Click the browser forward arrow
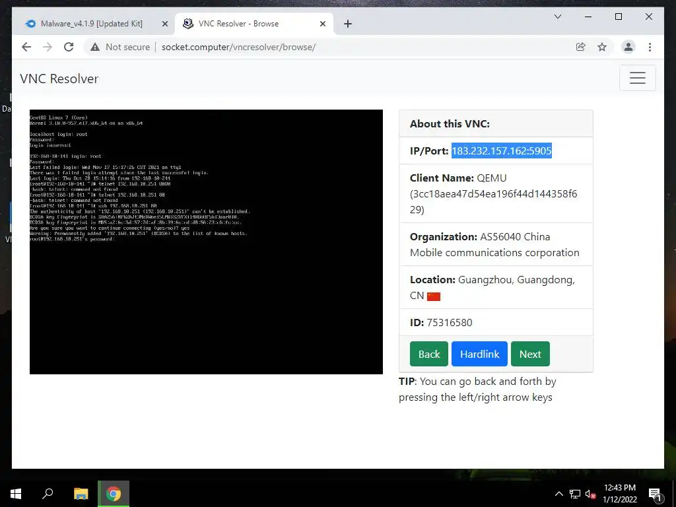 (x=48, y=47)
